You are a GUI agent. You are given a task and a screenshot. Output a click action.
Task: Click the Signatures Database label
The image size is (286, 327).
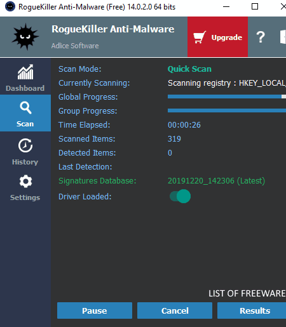point(97,181)
